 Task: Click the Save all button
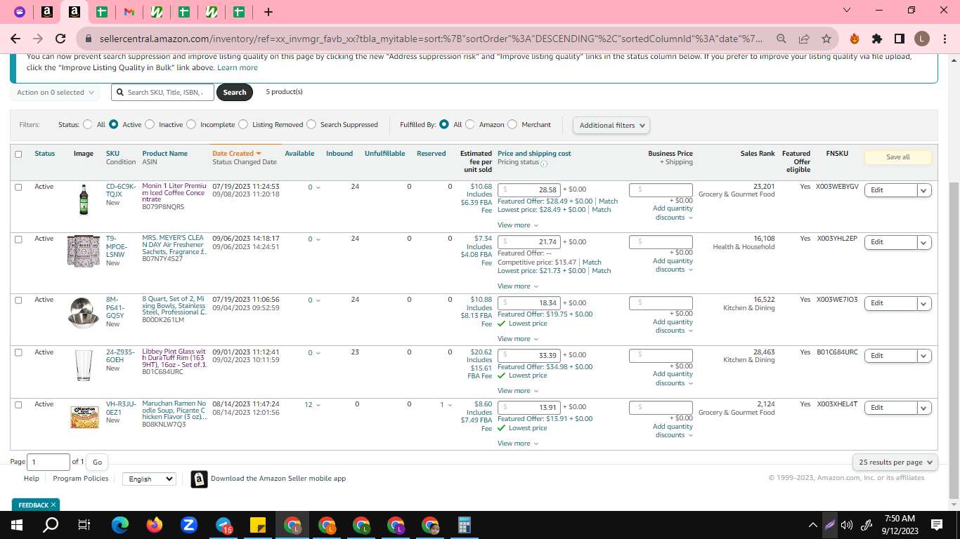[x=897, y=157]
